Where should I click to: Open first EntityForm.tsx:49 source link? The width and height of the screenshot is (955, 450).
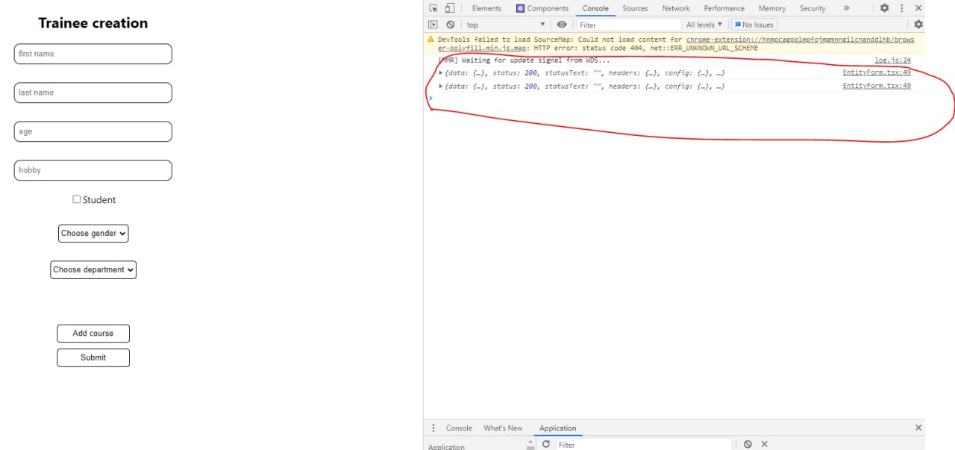[877, 73]
